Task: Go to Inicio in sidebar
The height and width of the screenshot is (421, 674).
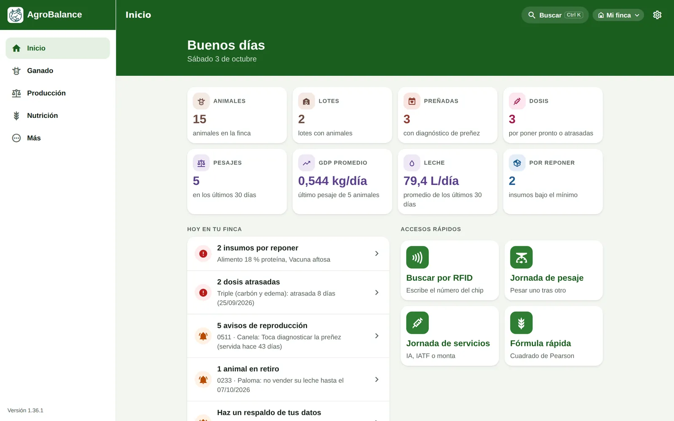Action: (x=58, y=48)
